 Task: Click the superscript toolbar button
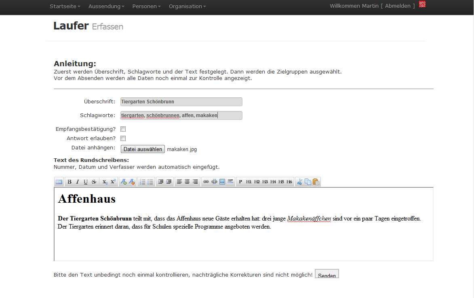pos(113,182)
